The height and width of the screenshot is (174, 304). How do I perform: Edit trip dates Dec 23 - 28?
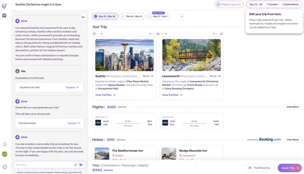pyautogui.click(x=256, y=4)
